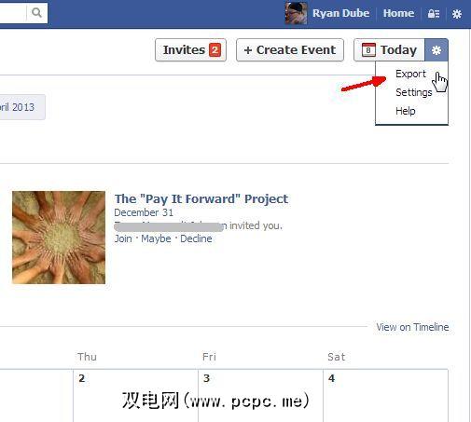Open the Invites notification badge
471x422 pixels.
coord(215,50)
